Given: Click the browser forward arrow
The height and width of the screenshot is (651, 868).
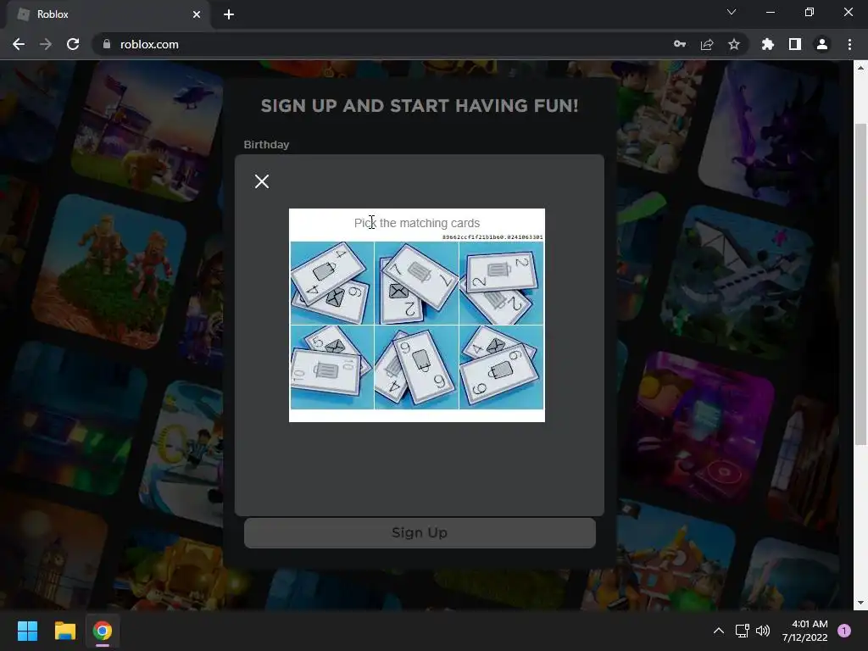Looking at the screenshot, I should tap(46, 44).
